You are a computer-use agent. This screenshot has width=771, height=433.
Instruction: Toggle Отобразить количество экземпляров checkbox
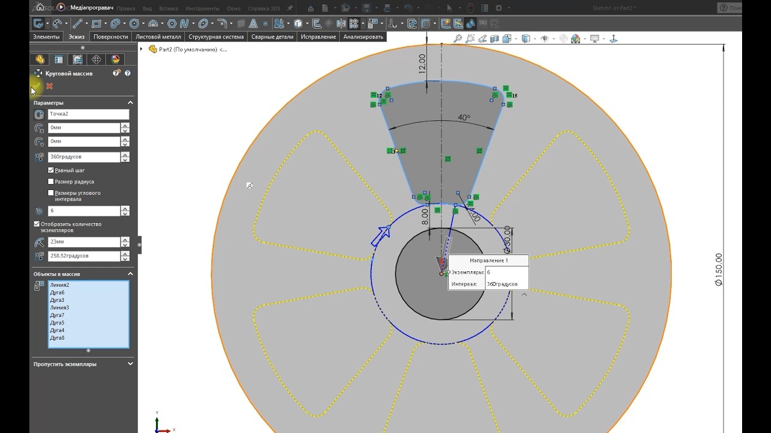[37, 224]
